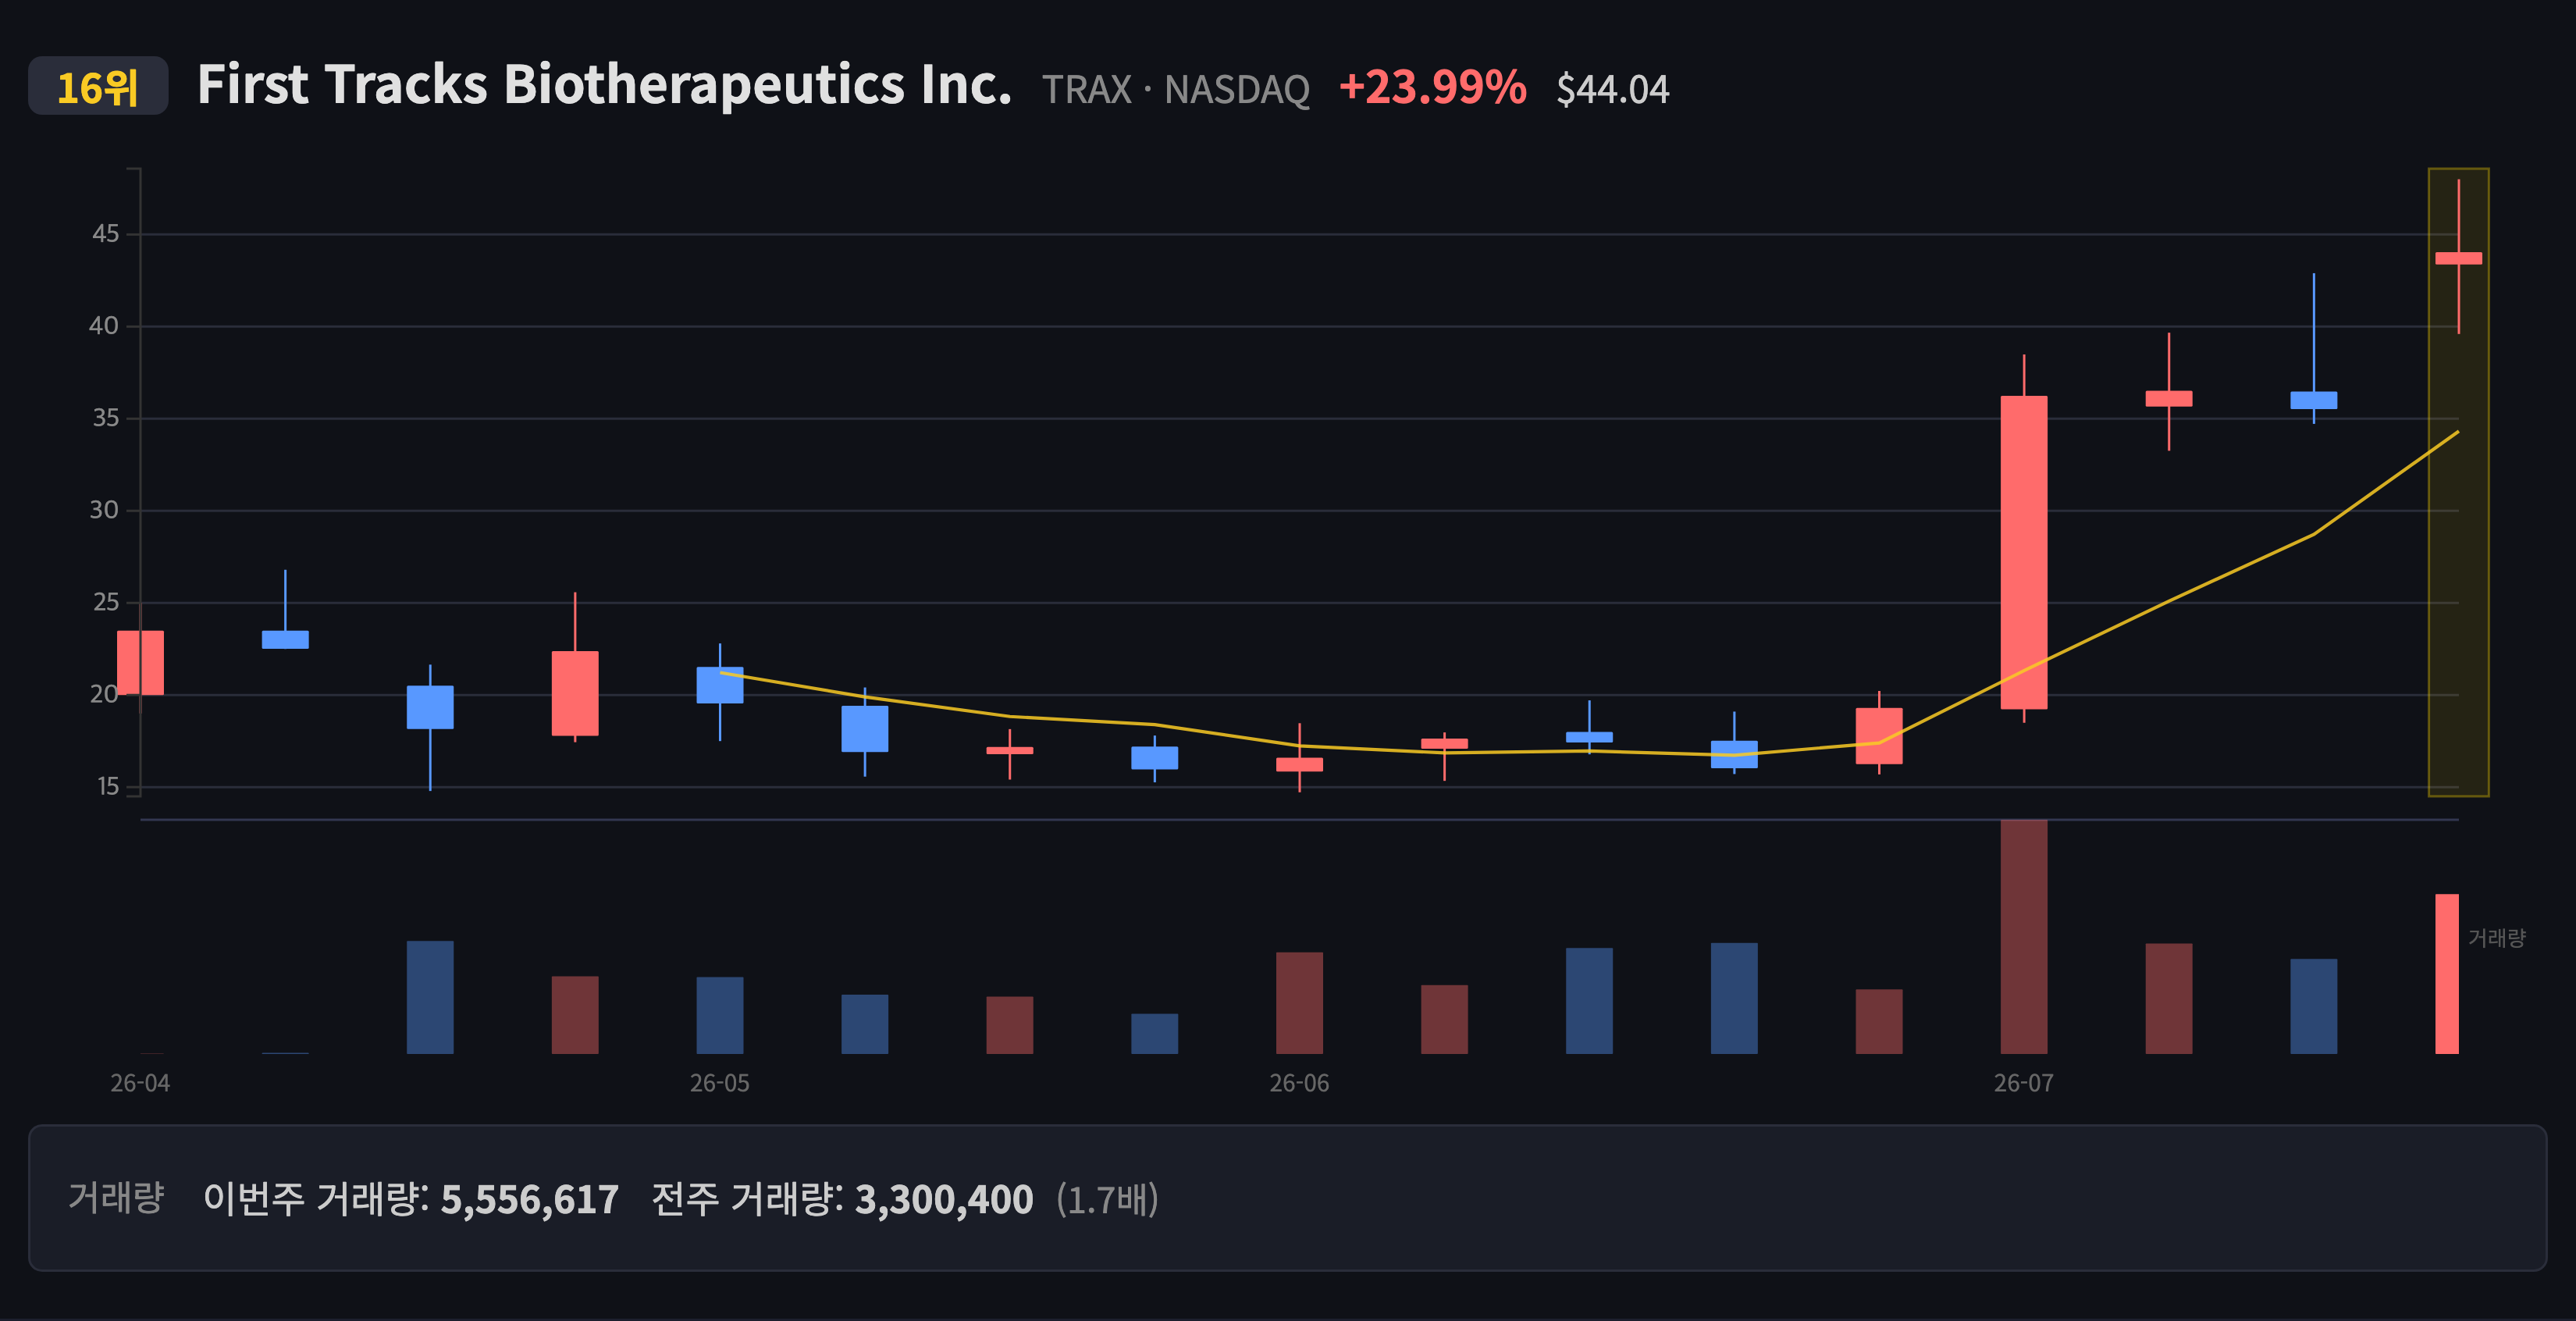
Task: Click the 26-05 date axis label
Action: point(719,1083)
